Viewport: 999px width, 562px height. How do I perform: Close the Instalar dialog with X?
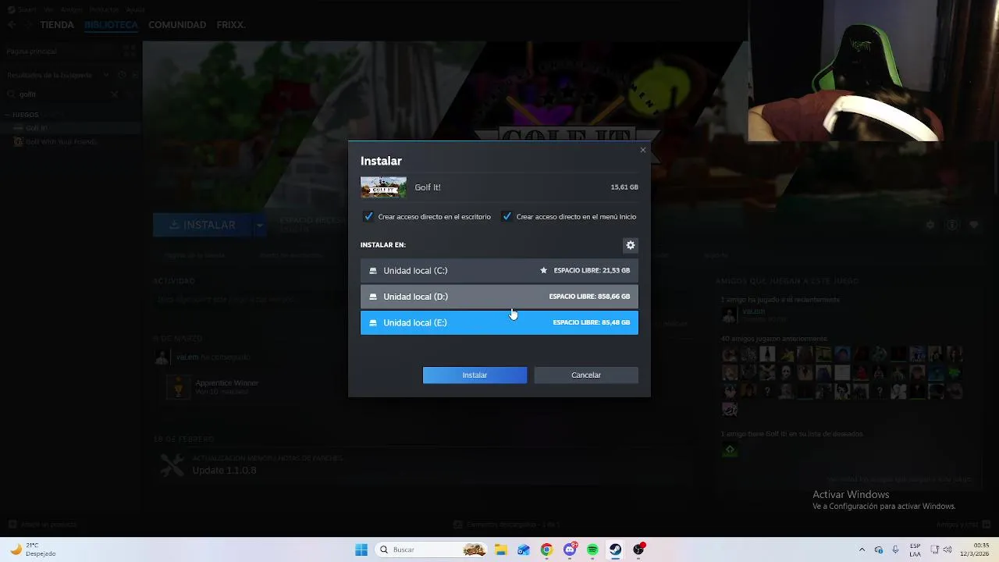643,150
